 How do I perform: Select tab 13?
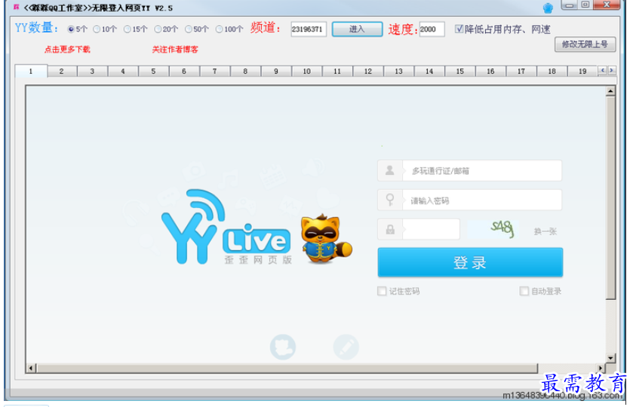(x=399, y=72)
